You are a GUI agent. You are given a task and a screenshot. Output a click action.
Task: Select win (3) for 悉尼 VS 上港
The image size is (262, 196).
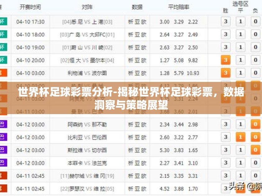226,21
